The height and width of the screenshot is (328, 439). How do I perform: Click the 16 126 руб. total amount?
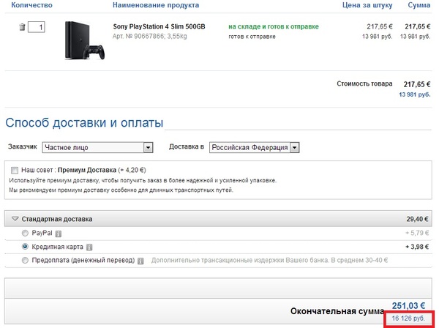point(408,318)
